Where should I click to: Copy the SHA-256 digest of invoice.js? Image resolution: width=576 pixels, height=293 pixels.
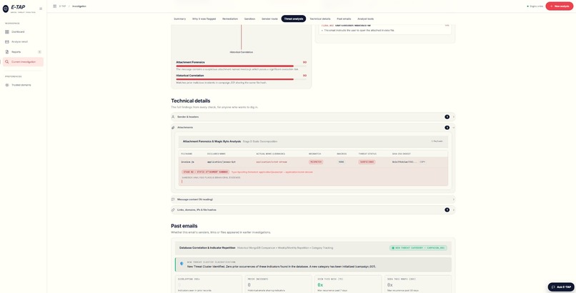(x=422, y=162)
